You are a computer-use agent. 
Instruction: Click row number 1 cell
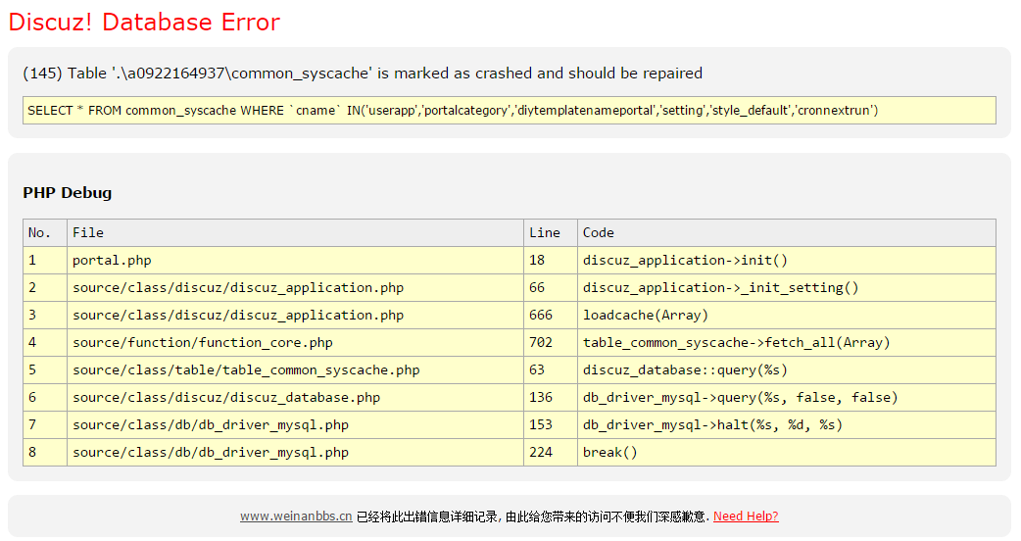(x=45, y=261)
